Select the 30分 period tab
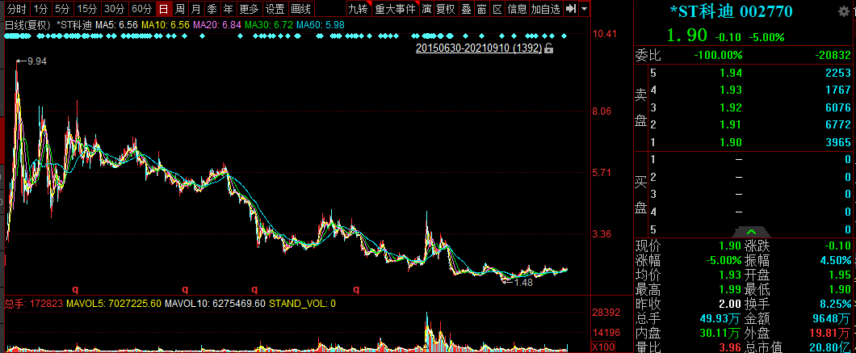The width and height of the screenshot is (856, 353). click(115, 9)
